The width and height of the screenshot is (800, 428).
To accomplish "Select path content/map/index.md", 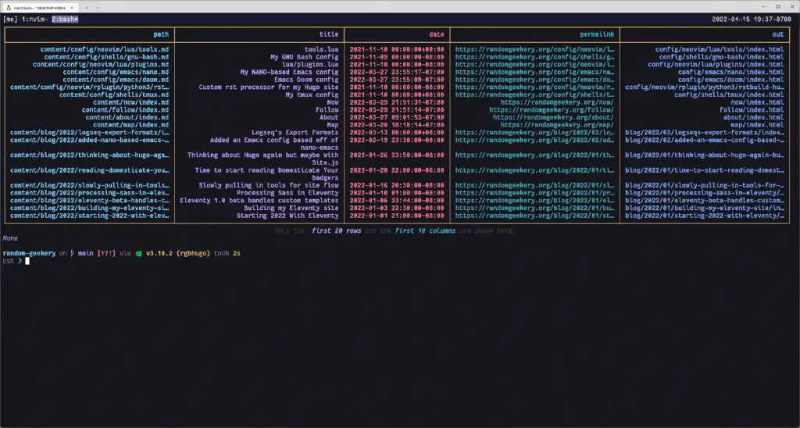I will 130,125.
